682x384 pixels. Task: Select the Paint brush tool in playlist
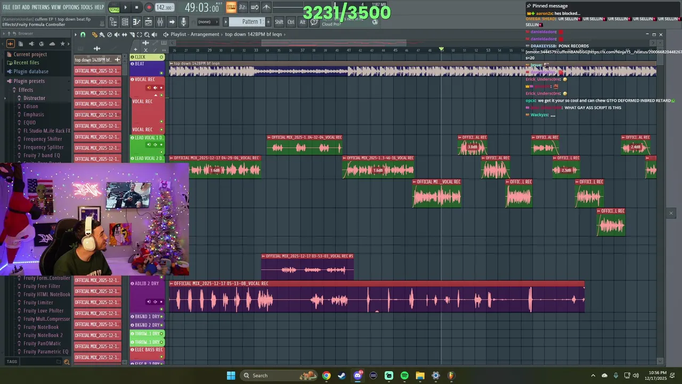click(101, 35)
